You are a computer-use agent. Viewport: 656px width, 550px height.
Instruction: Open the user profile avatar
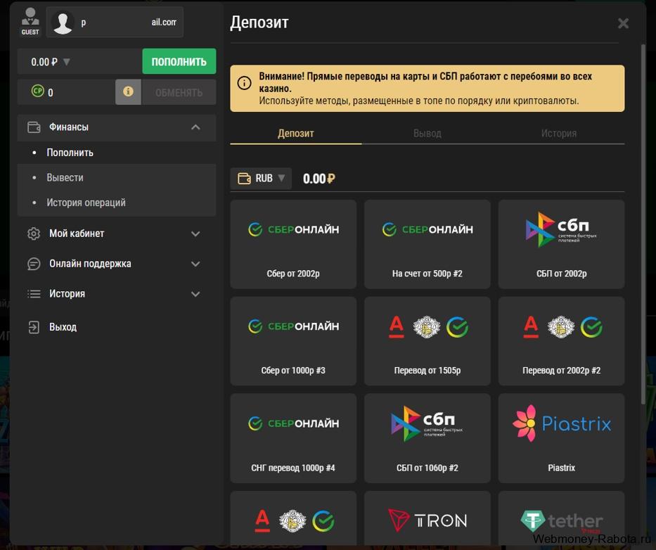tap(63, 23)
